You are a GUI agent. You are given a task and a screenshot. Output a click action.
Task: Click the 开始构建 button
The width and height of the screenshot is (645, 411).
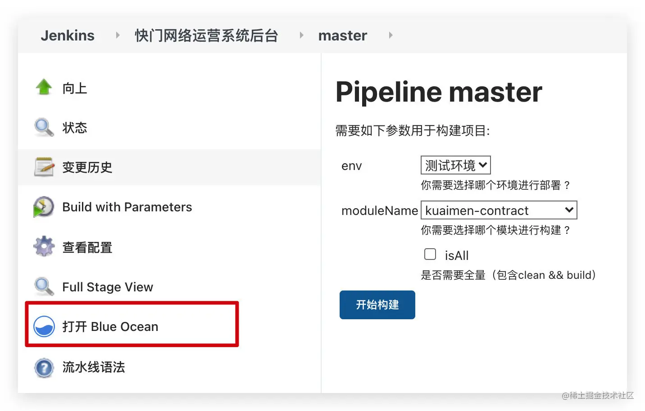pos(377,305)
